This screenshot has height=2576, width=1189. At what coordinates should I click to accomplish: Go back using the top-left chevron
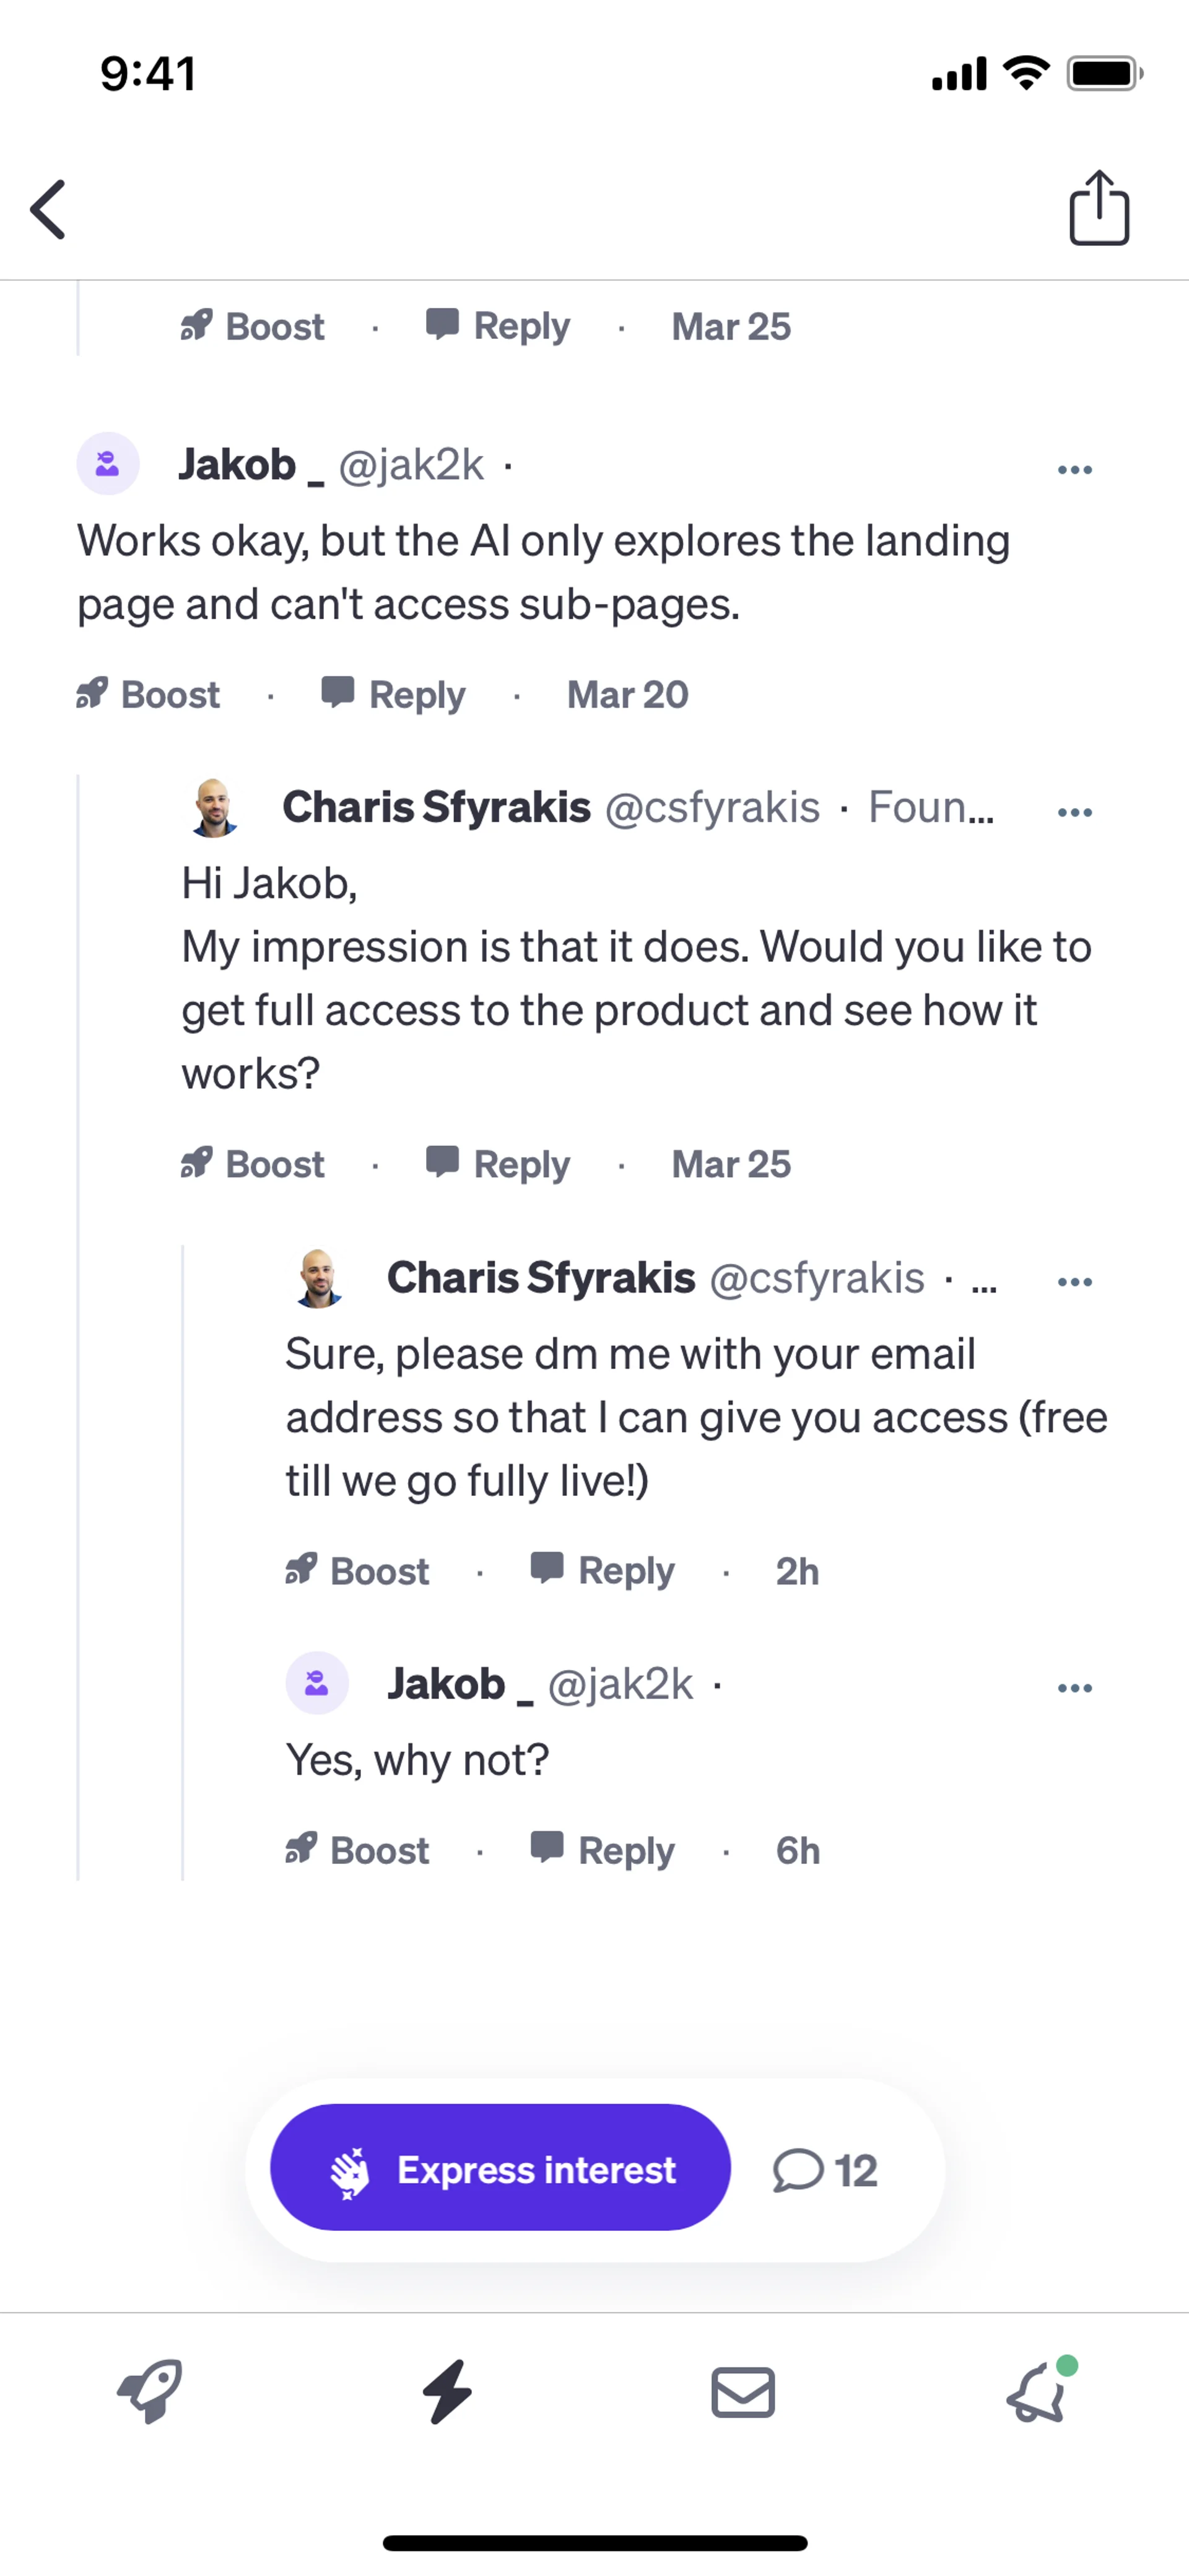(x=48, y=210)
